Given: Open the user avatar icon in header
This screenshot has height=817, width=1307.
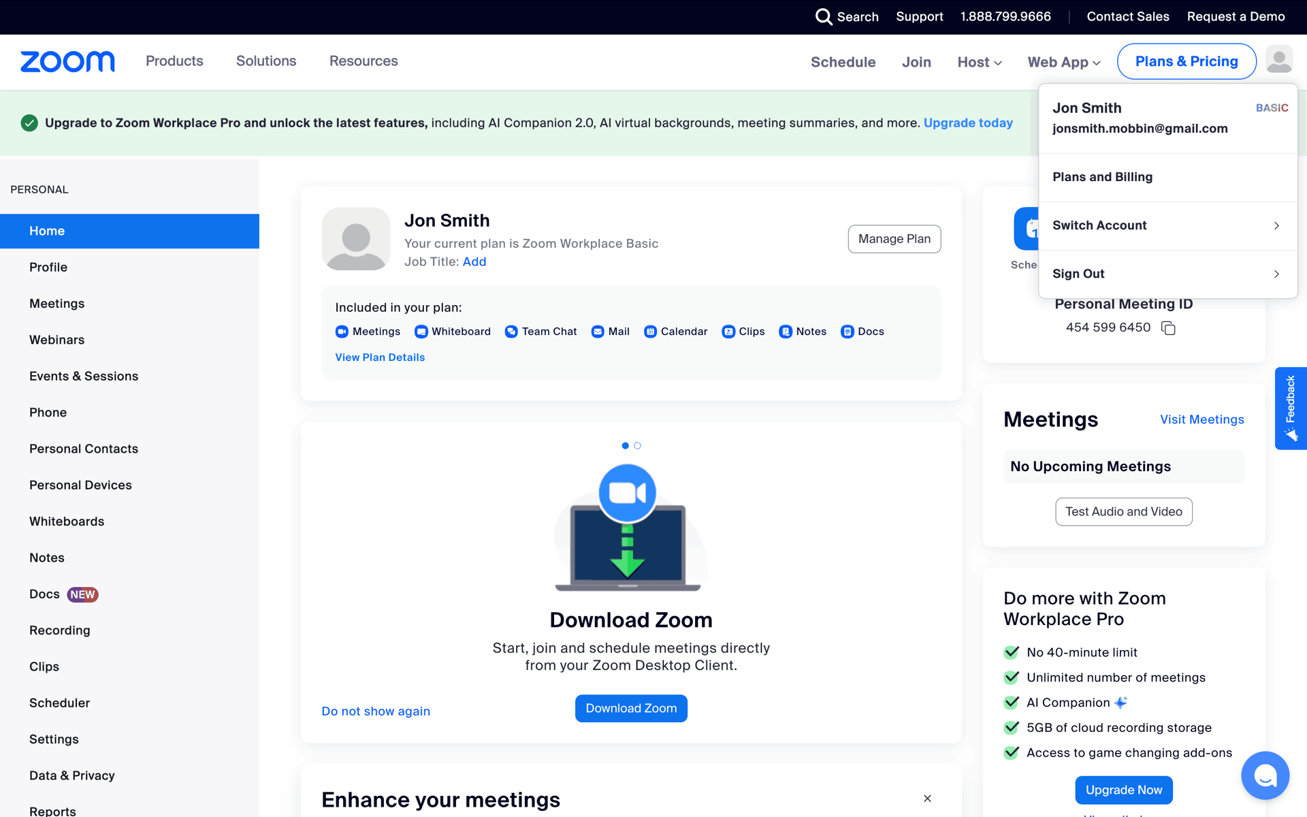Looking at the screenshot, I should point(1279,61).
